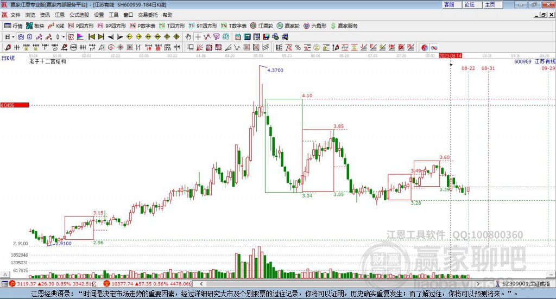Click the blue infinity loop icon
The width and height of the screenshot is (556, 299).
coord(434,47)
